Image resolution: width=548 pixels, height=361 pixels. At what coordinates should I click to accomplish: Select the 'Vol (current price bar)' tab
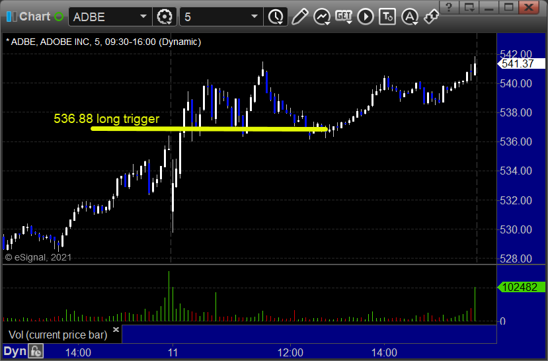pyautogui.click(x=58, y=335)
